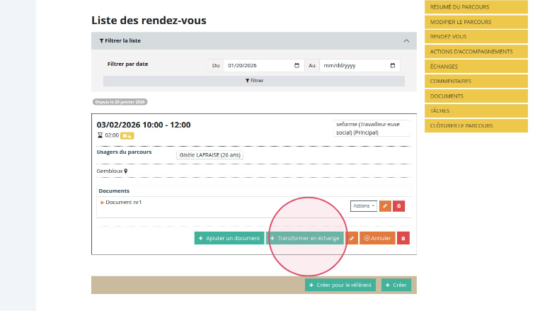Click the Gembloux location pin icon
This screenshot has width=552, height=311.
point(126,171)
